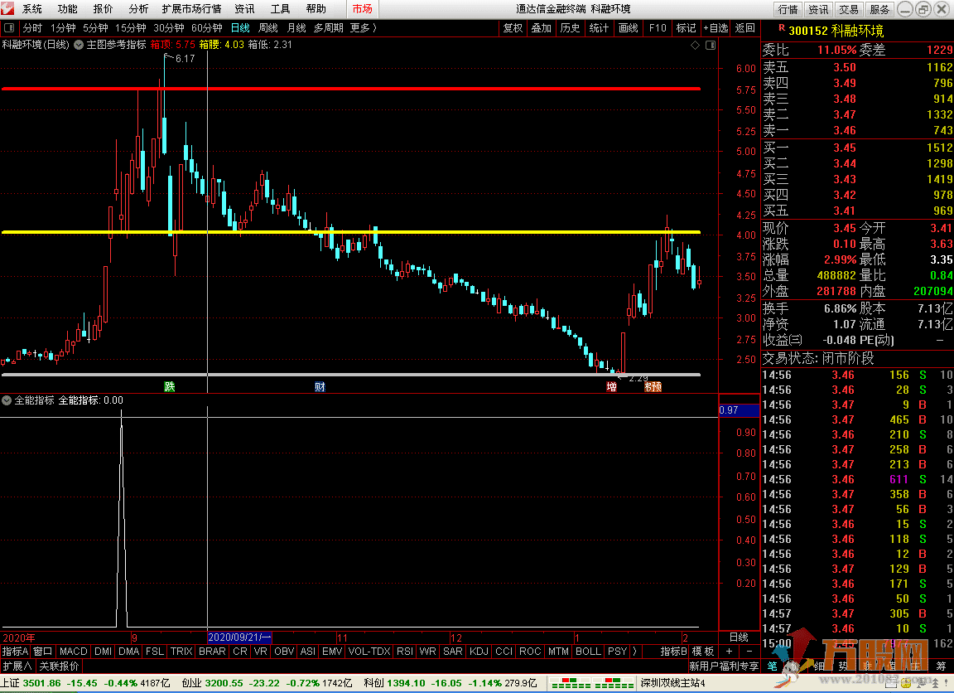The width and height of the screenshot is (954, 693).
Task: Click the 叠加 overlay button
Action: (x=541, y=28)
